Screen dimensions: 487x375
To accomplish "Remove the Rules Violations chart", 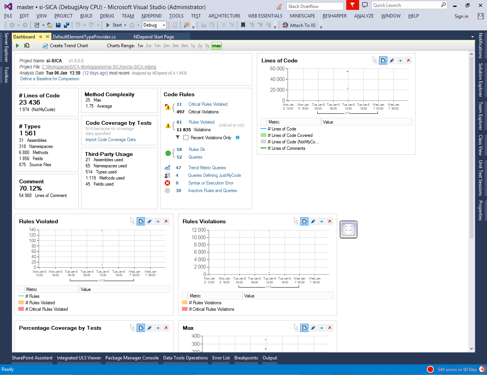I will tap(330, 221).
